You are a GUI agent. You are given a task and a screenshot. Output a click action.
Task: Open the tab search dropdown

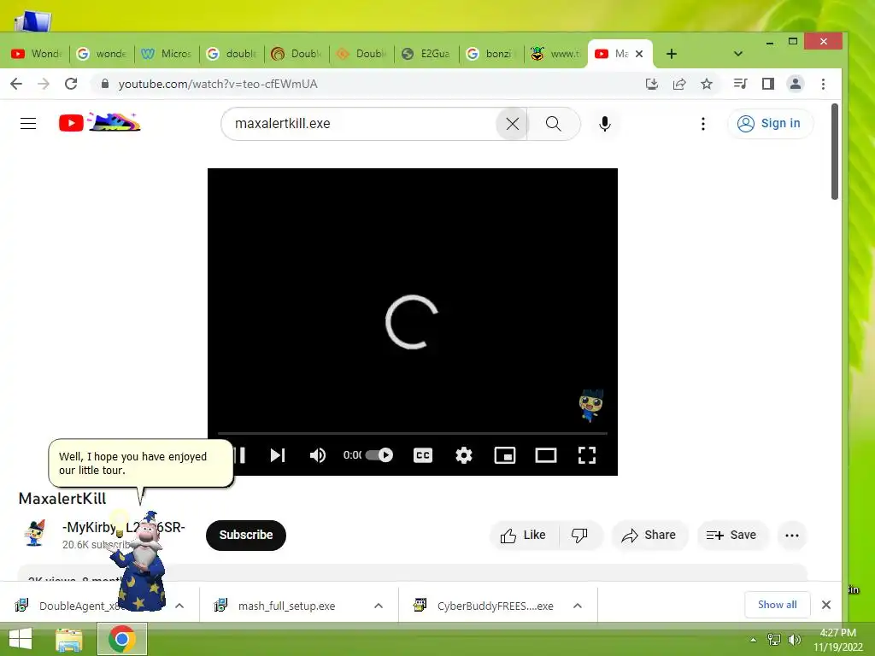[x=737, y=54]
